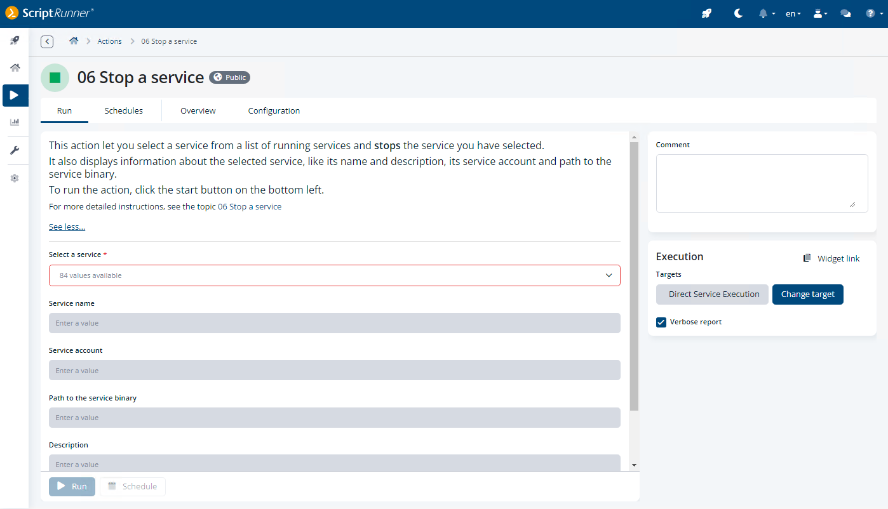Click the '06 Stop a service' breadcrumb entry
Image resolution: width=888 pixels, height=509 pixels.
[169, 41]
